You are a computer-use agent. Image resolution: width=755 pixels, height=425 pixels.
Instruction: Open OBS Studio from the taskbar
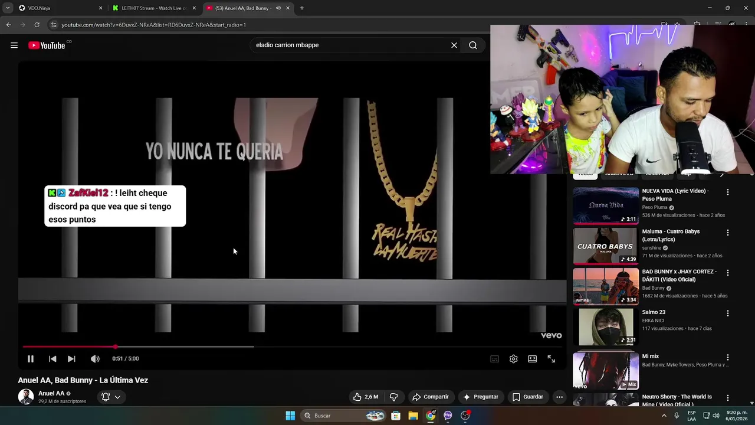pyautogui.click(x=465, y=416)
